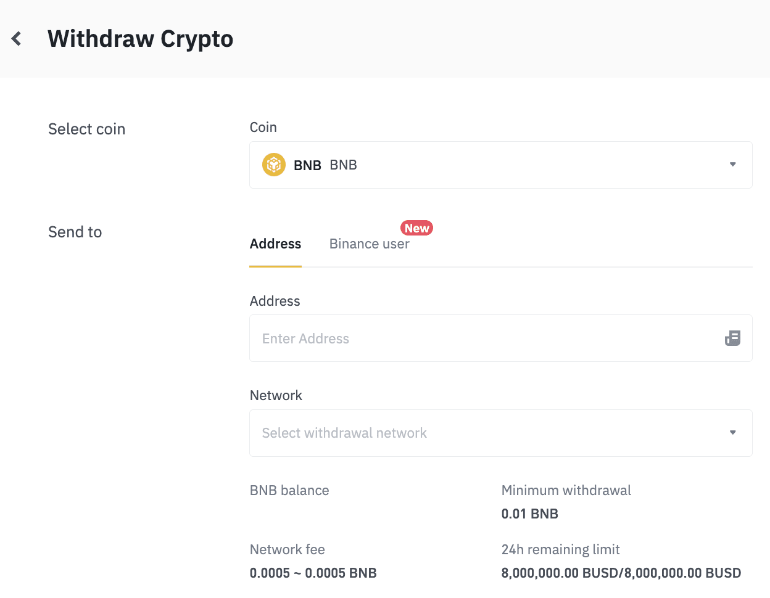The height and width of the screenshot is (598, 770).
Task: Click the 24h remaining limit value
Action: coord(621,573)
